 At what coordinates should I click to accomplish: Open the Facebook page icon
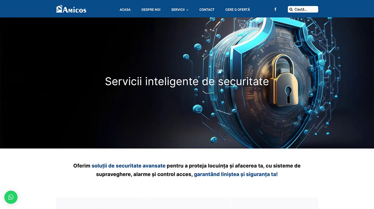275,9
